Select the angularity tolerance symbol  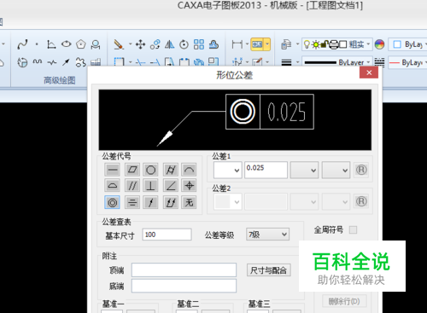coord(171,186)
